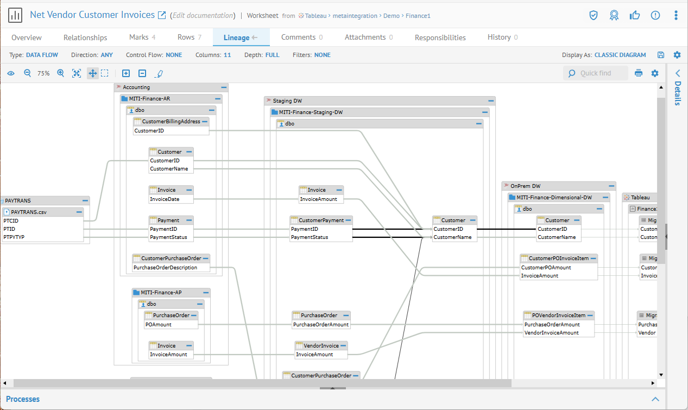Select the highlighter pen tool
688x410 pixels.
[159, 73]
